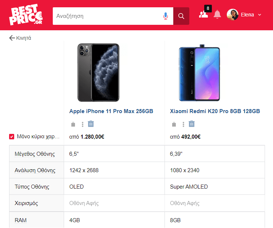Click the Xiaomi Redmi K20 Pro product image
The image size is (273, 228).
[199, 73]
